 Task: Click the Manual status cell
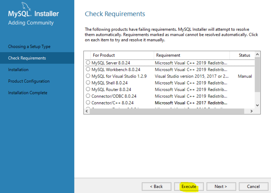click(245, 76)
